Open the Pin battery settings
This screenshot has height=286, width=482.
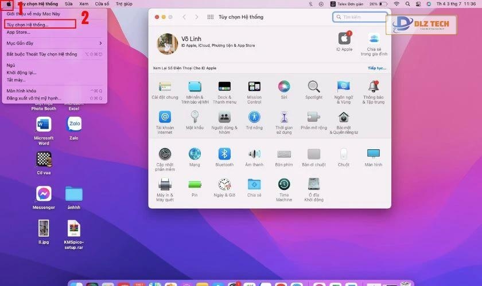(x=195, y=185)
